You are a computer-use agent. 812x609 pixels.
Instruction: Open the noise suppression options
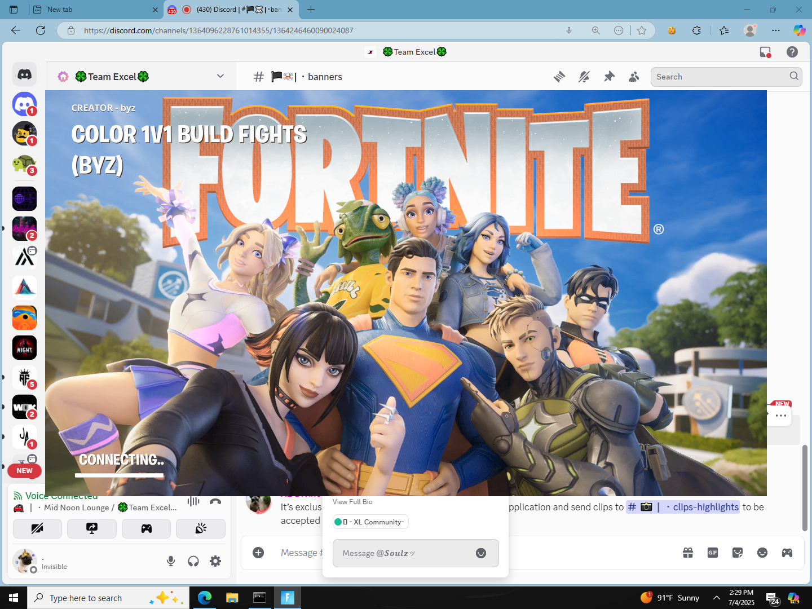tap(193, 501)
